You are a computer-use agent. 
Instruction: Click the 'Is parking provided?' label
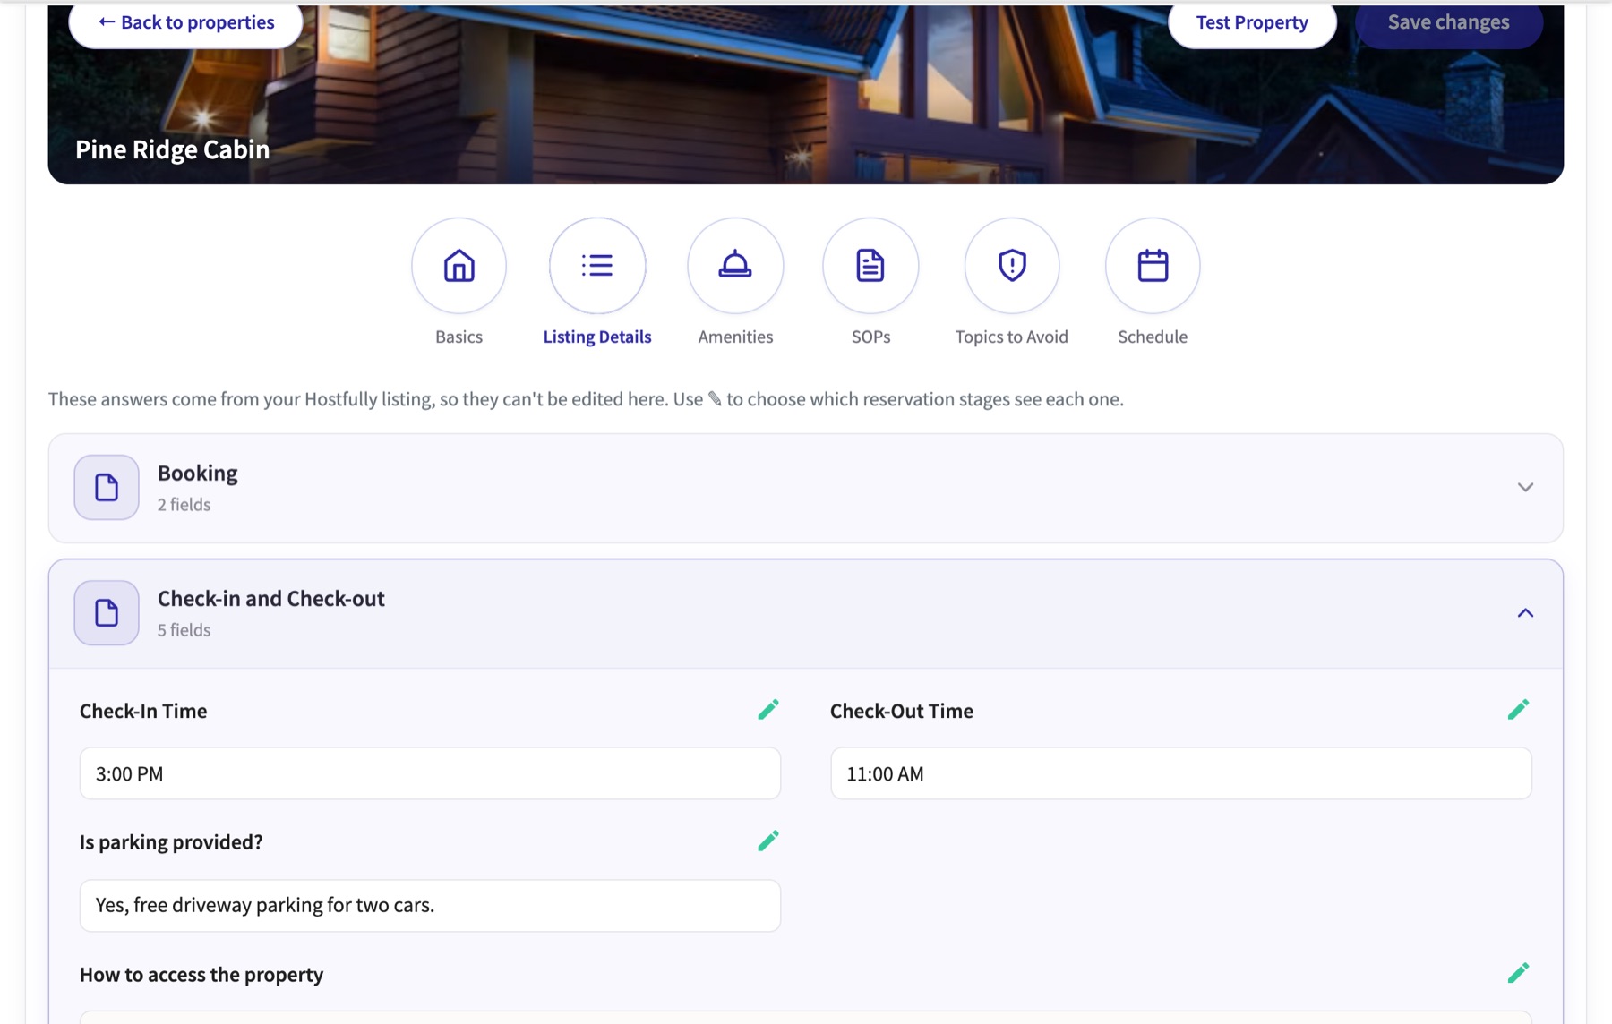click(171, 841)
